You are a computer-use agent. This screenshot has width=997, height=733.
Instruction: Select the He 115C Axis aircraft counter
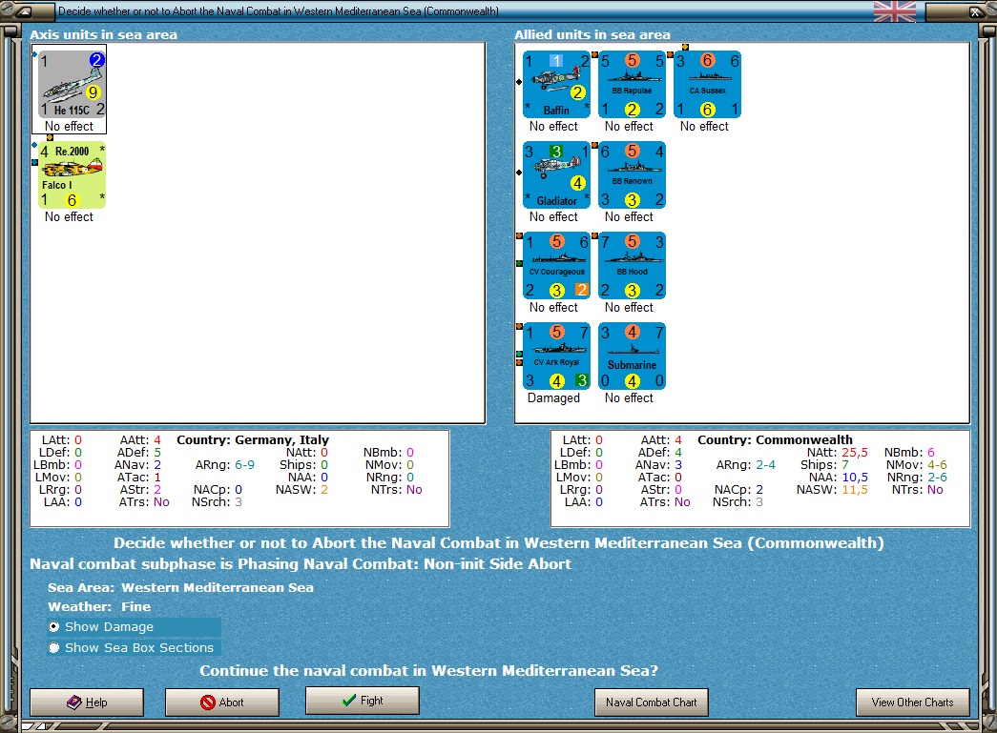coord(72,85)
